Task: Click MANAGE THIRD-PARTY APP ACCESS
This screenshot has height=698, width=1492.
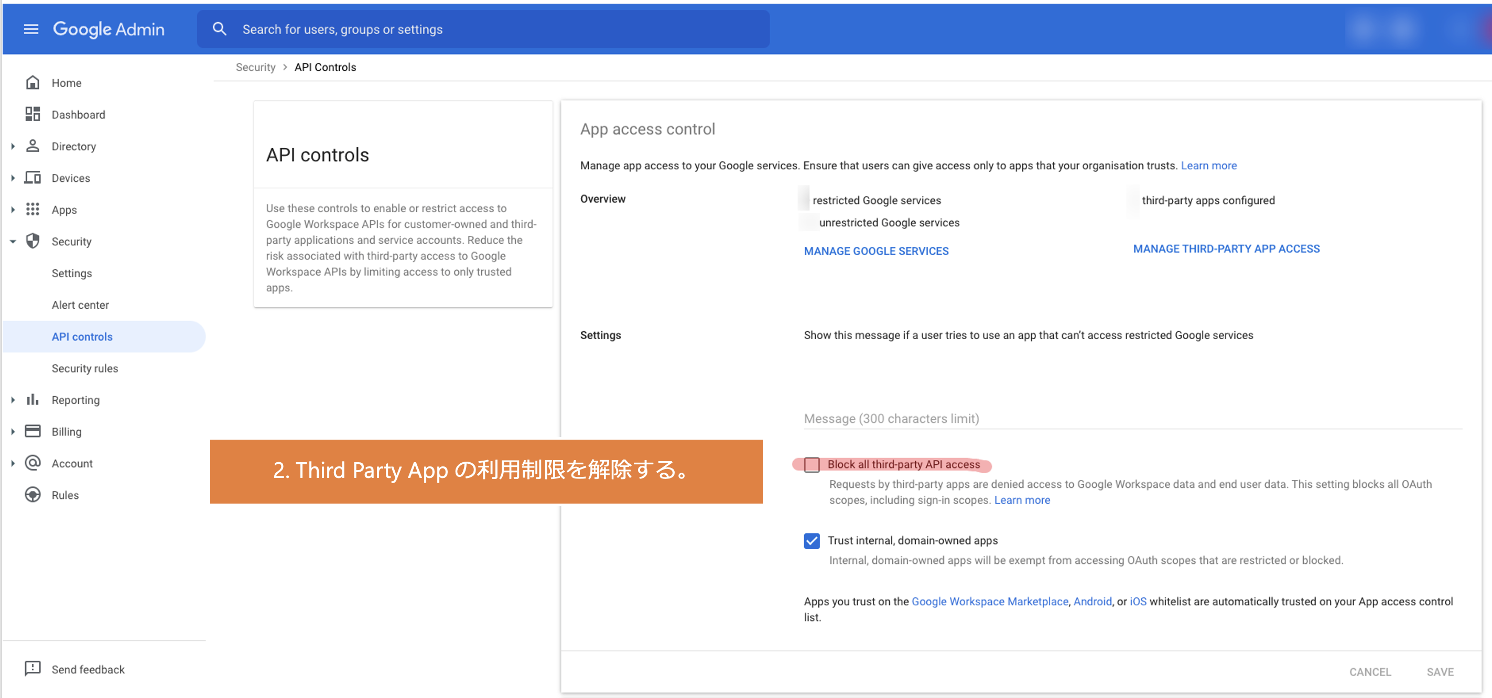Action: [1226, 249]
